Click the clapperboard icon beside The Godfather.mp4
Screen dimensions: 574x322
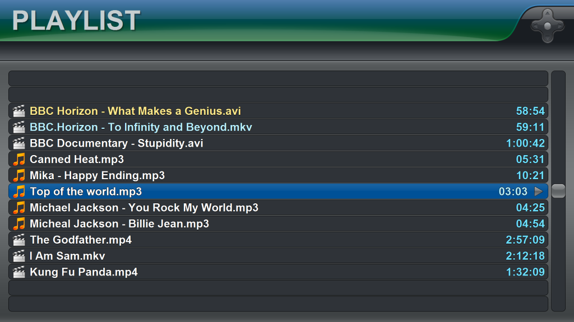(19, 240)
